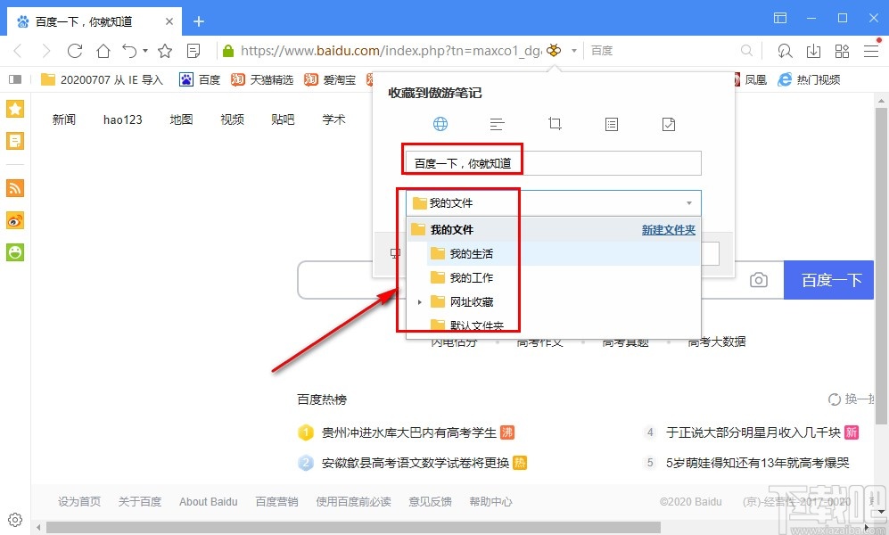889x535 pixels.
Task: Select the full page list capture icon
Action: click(611, 124)
